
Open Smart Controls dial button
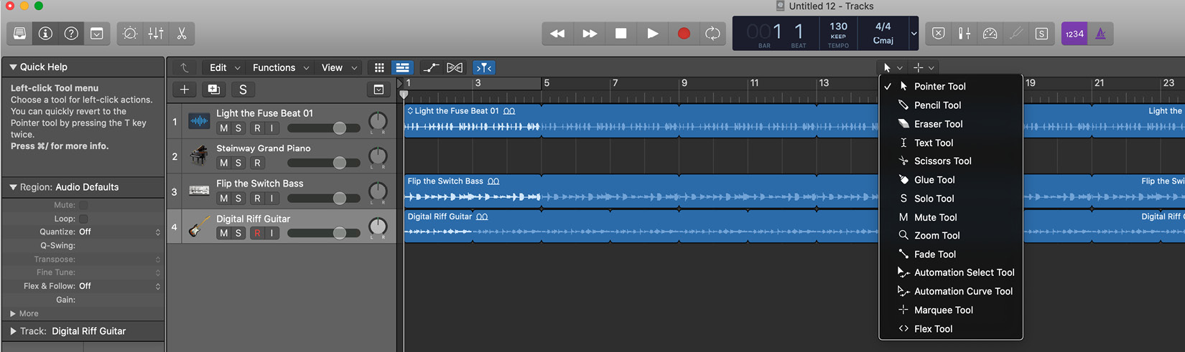pos(130,34)
